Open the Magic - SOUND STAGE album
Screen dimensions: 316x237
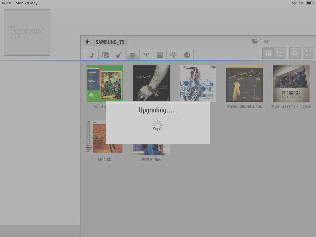click(x=244, y=83)
